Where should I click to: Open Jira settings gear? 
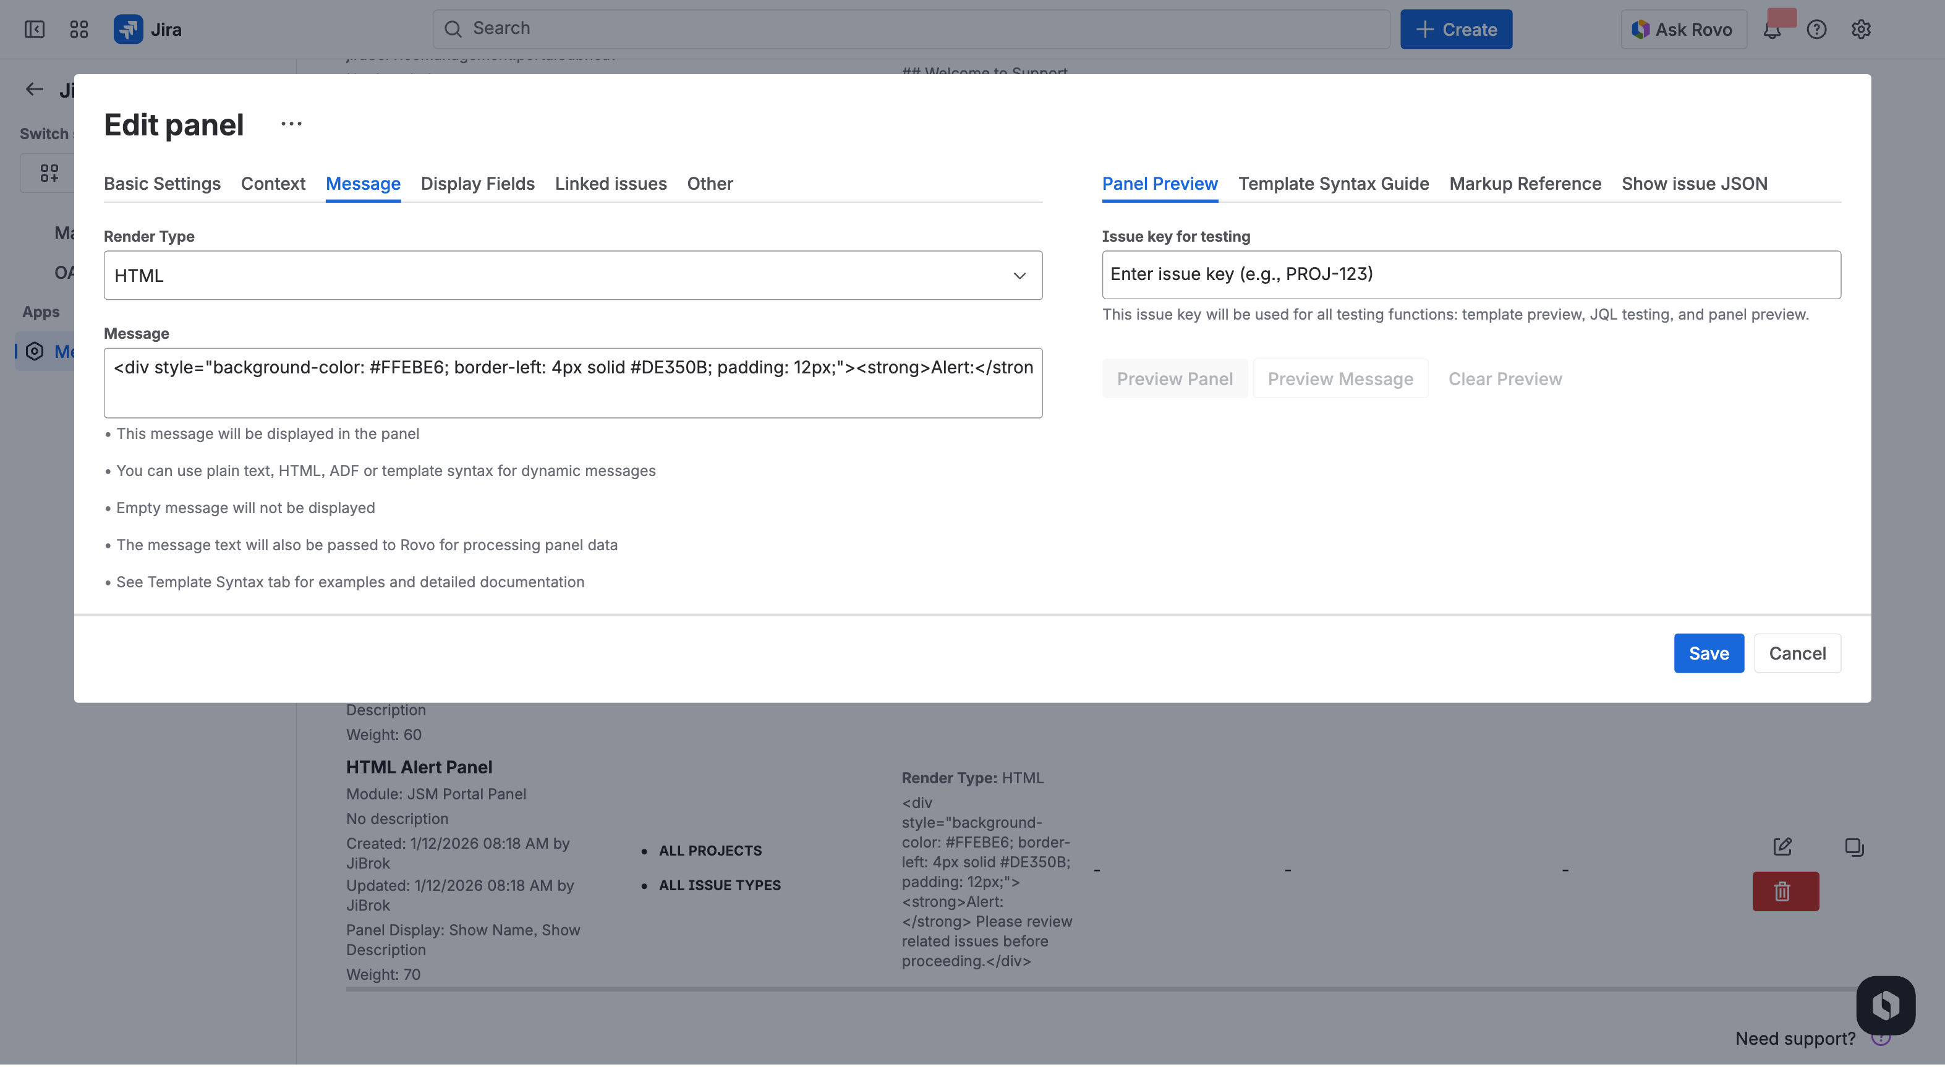tap(1861, 28)
